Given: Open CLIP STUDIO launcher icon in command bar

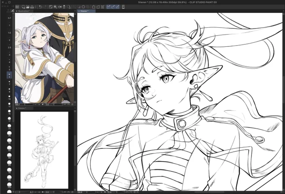Looking at the screenshot, I should coord(17,7).
